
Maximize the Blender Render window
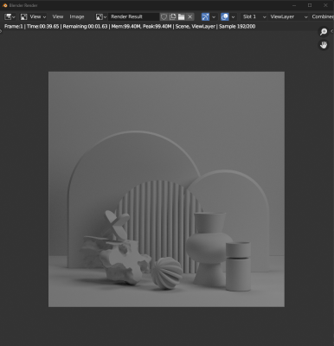310,5
